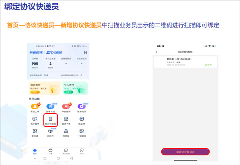Switch to the 我的 bottom tab
The height and width of the screenshot is (165, 240).
coord(82,151)
